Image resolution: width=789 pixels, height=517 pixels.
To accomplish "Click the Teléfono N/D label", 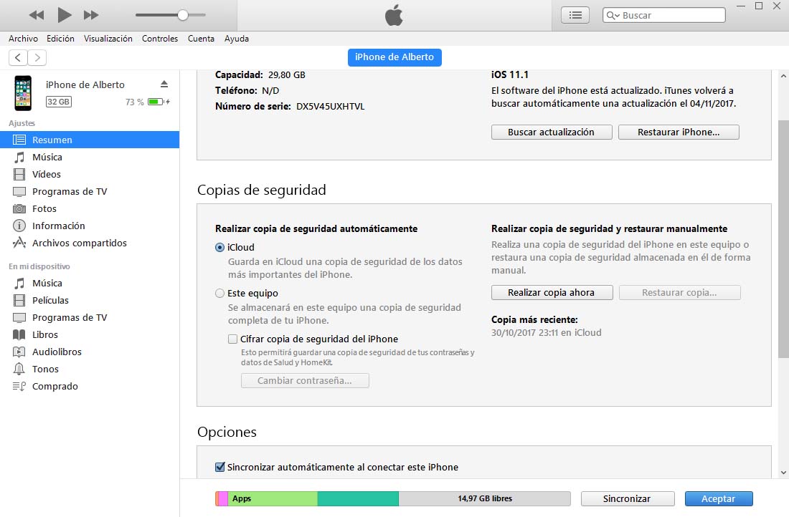I will (247, 90).
